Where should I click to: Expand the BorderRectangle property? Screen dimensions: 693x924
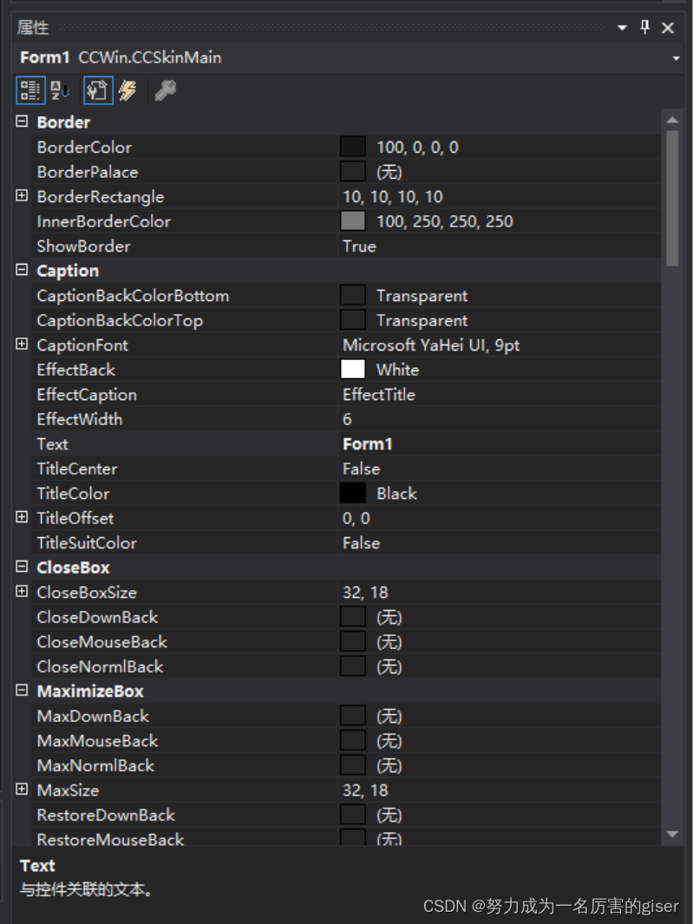click(x=22, y=195)
